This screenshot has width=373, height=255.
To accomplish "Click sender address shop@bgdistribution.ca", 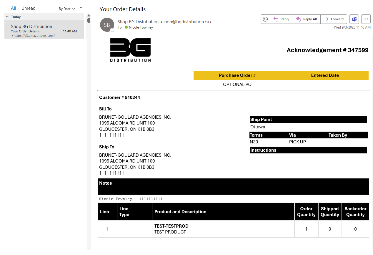I will (186, 22).
